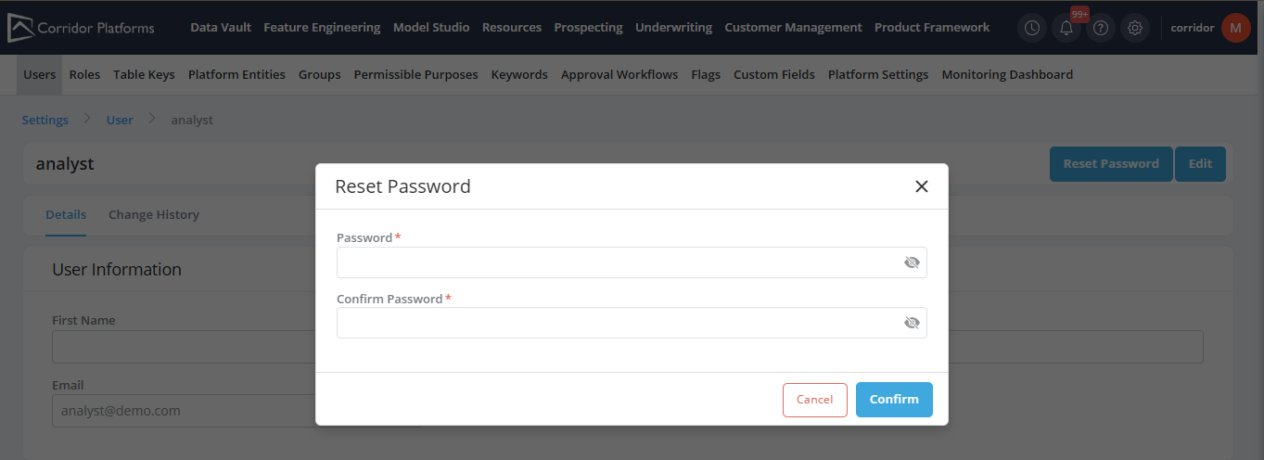The height and width of the screenshot is (460, 1264).
Task: Switch to the Roles tab
Action: point(84,74)
